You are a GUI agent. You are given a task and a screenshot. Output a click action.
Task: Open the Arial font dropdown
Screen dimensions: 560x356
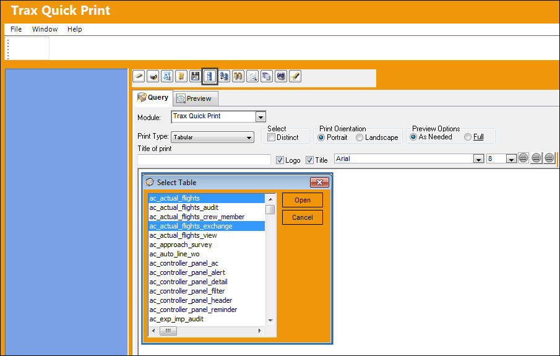(x=478, y=159)
